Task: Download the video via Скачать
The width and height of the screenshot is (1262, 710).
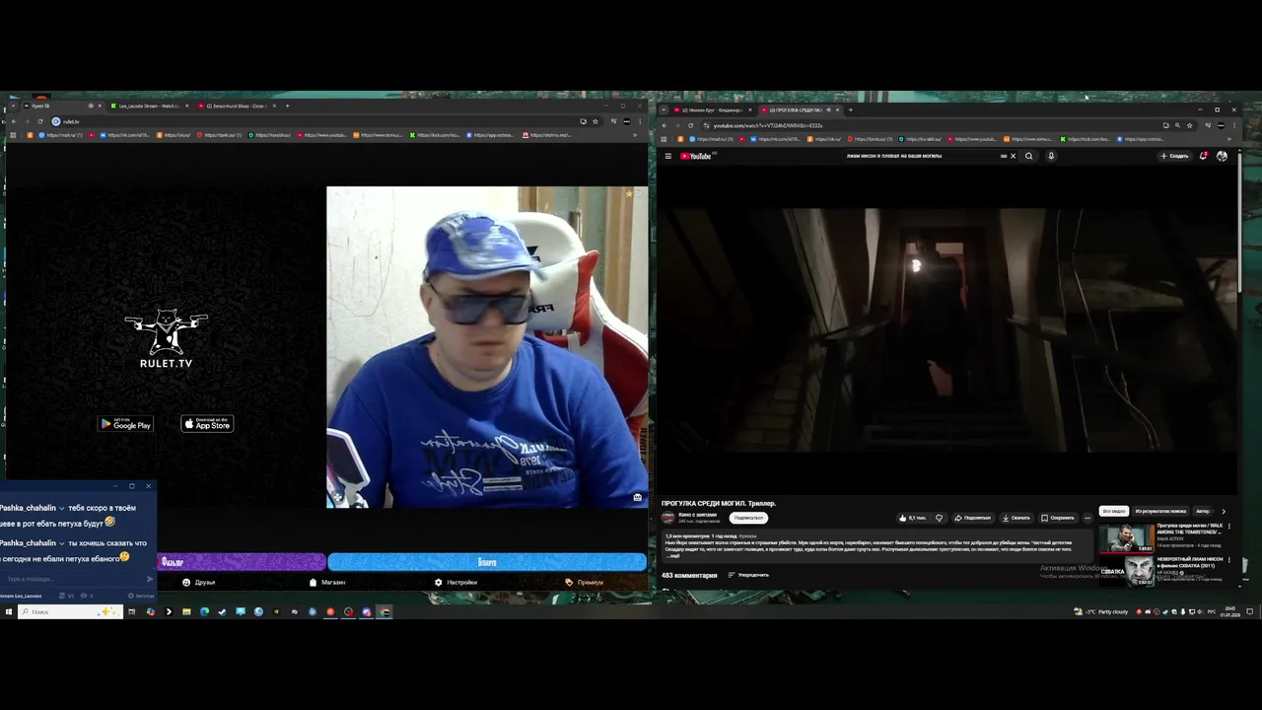Action: point(1016,518)
